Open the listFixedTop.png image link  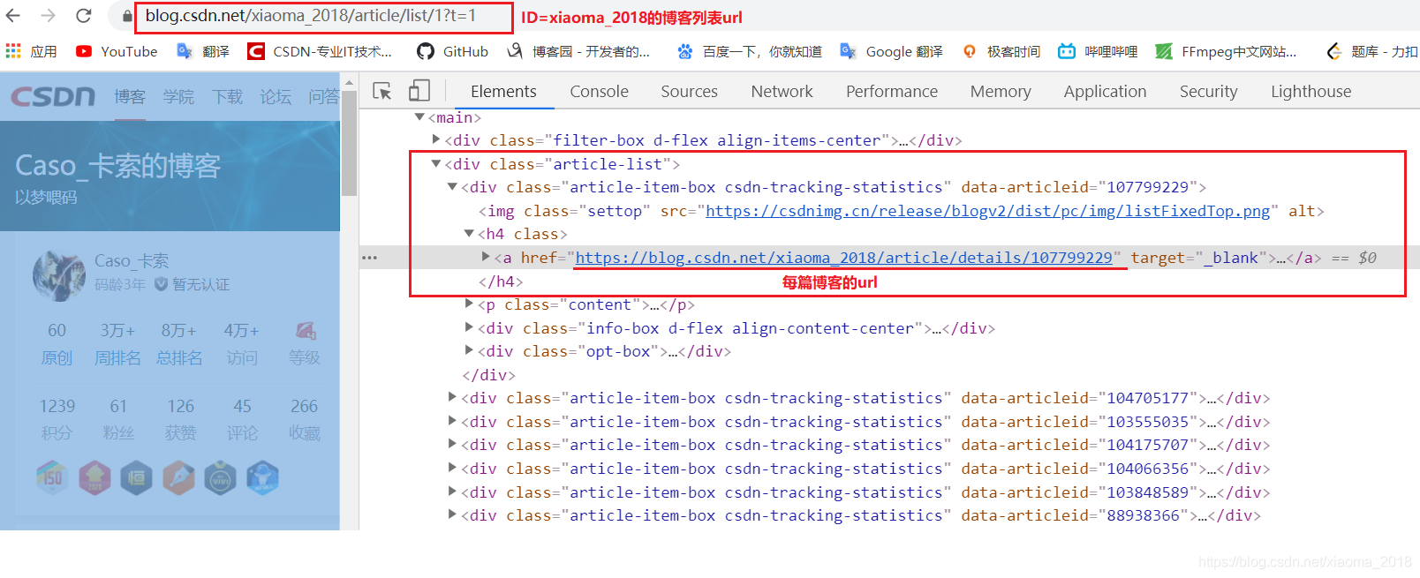987,211
